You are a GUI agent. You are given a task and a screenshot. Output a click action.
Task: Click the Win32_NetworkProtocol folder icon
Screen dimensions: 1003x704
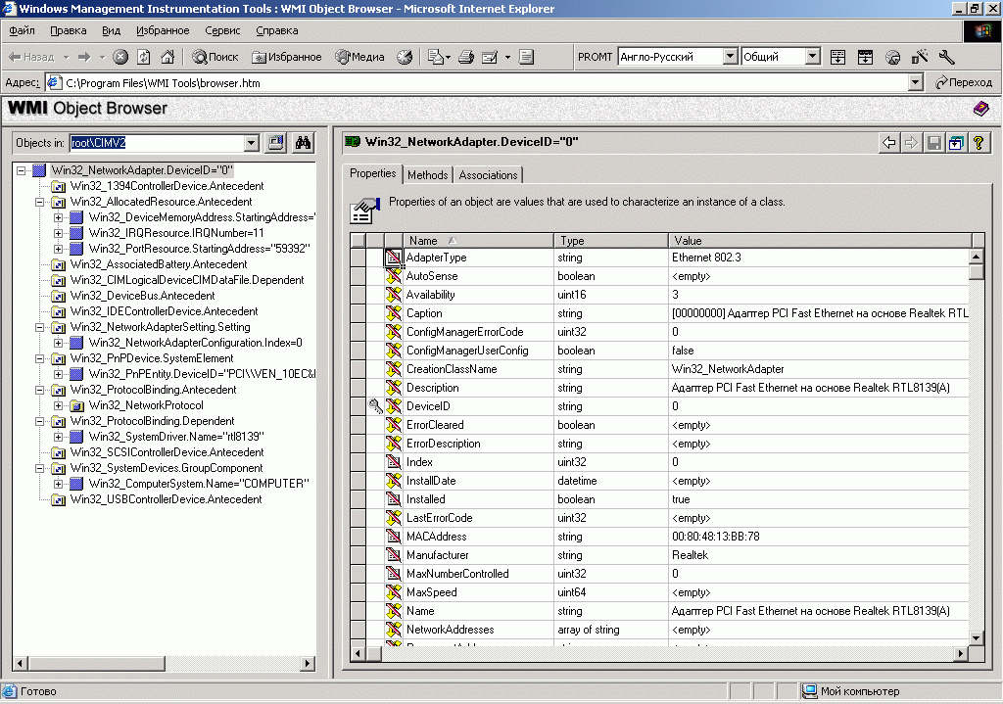click(76, 405)
